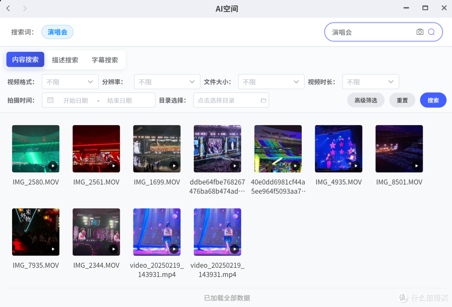The width and height of the screenshot is (452, 307).
Task: Expand the 分辨率 dropdown
Action: pyautogui.click(x=167, y=82)
